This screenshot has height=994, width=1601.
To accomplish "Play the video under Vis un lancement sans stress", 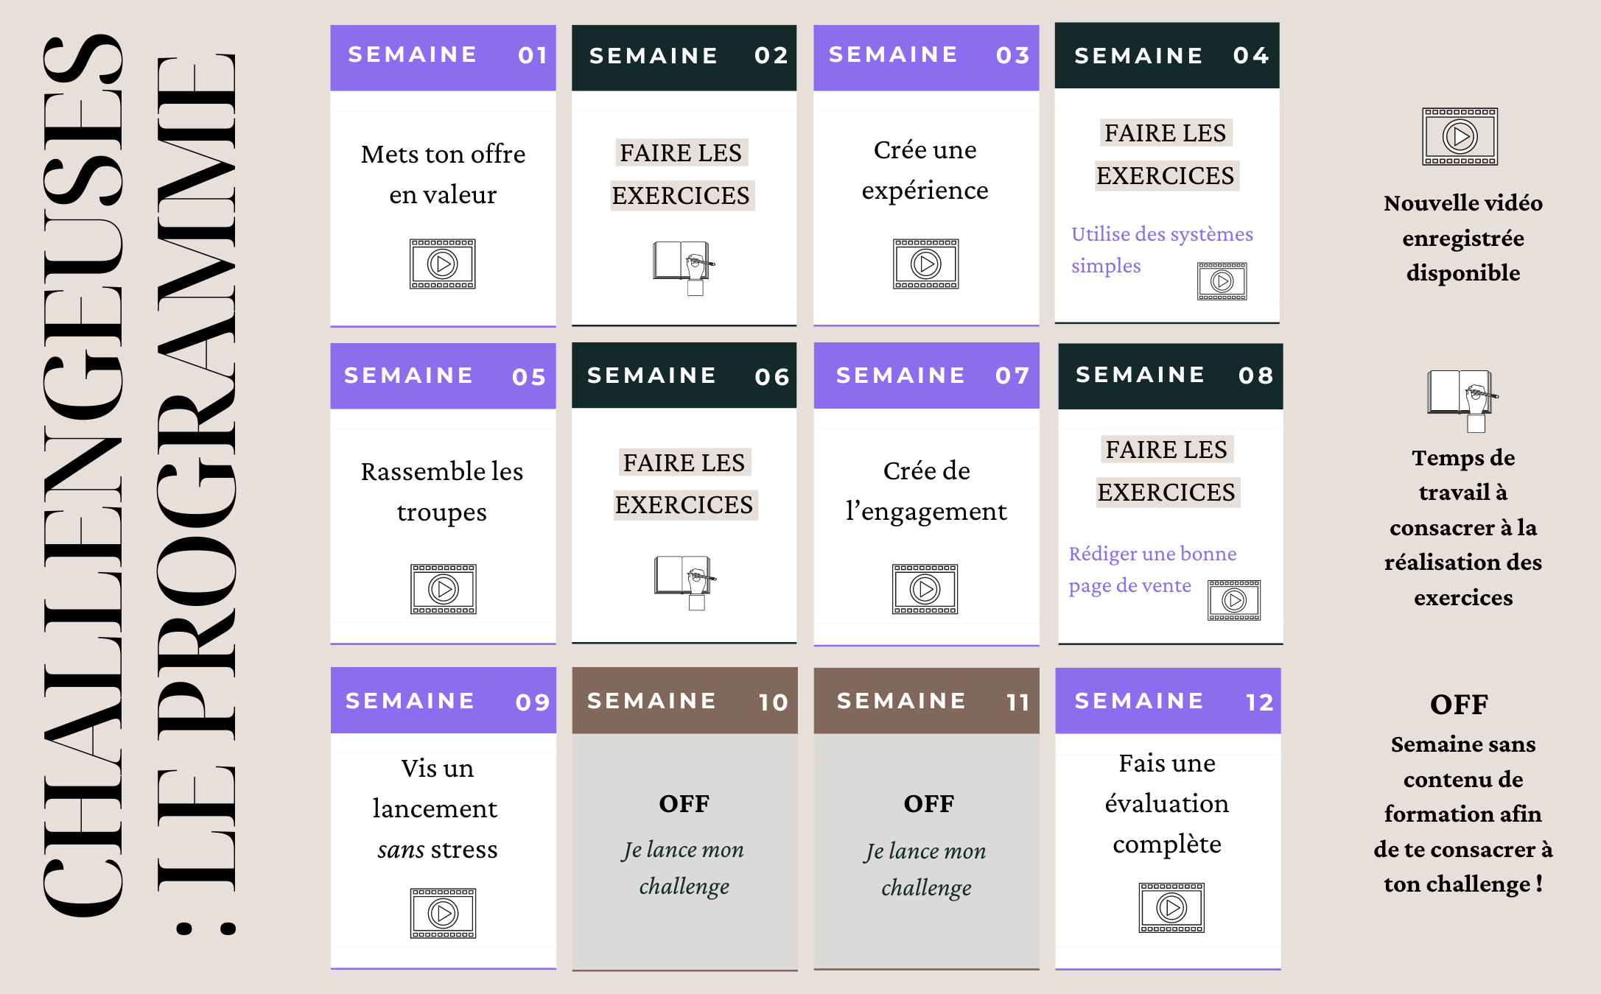I will [x=443, y=913].
